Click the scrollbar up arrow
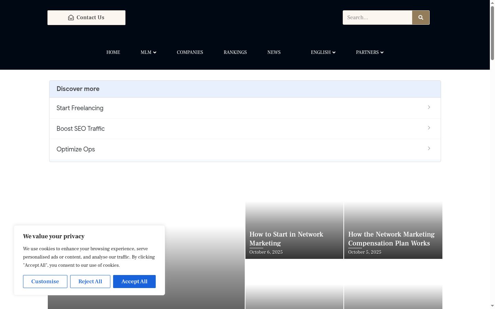The image size is (495, 309). point(492,3)
